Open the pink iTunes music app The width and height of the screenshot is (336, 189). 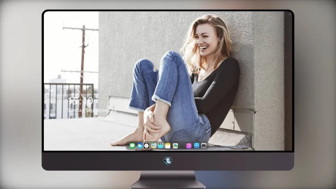pos(189,146)
